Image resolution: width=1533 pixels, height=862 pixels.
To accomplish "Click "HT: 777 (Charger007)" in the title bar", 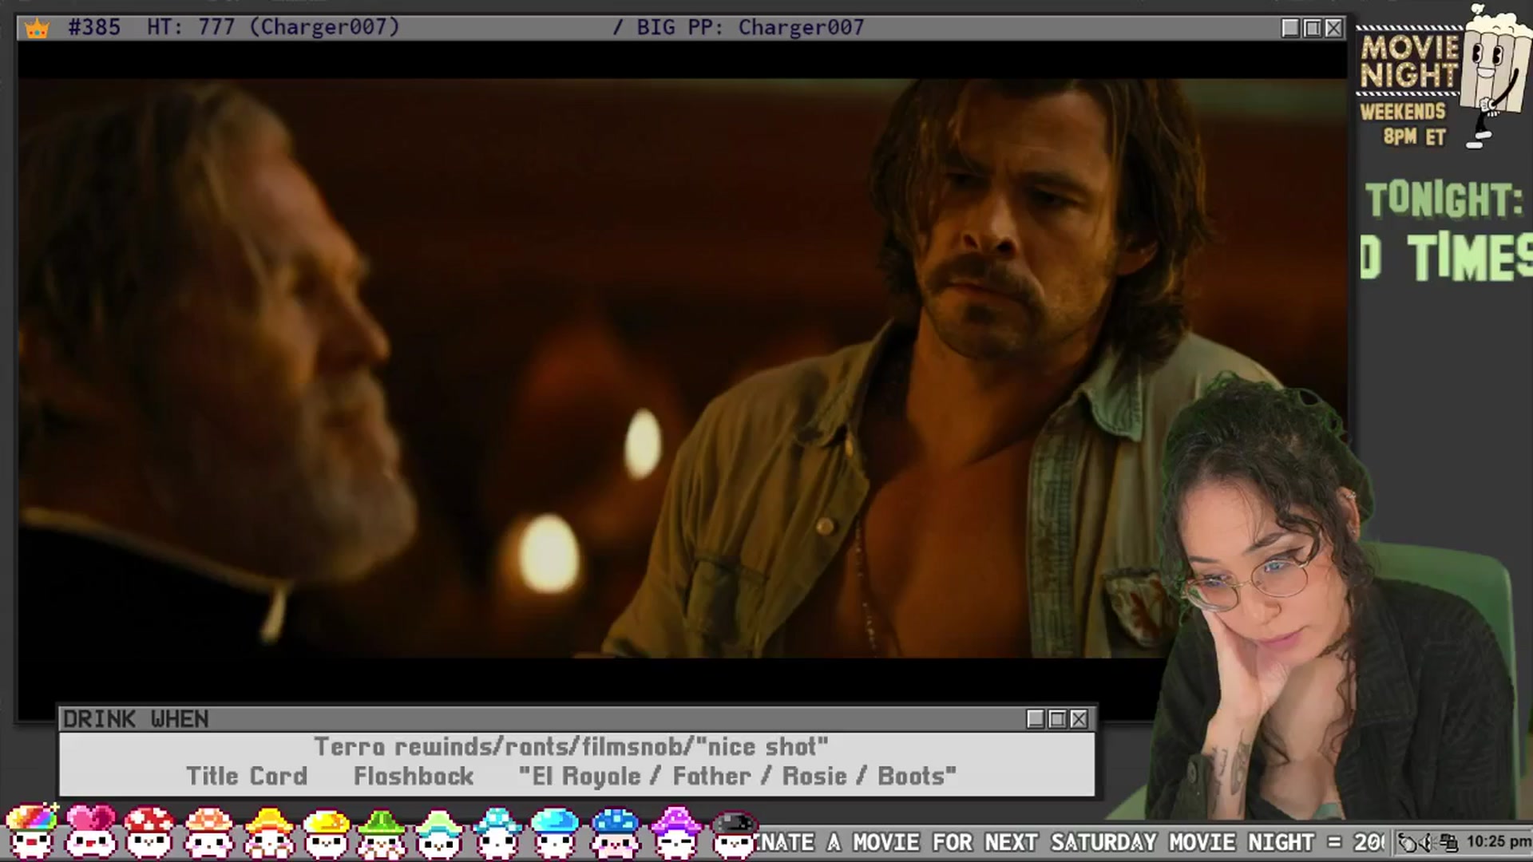I will point(273,28).
